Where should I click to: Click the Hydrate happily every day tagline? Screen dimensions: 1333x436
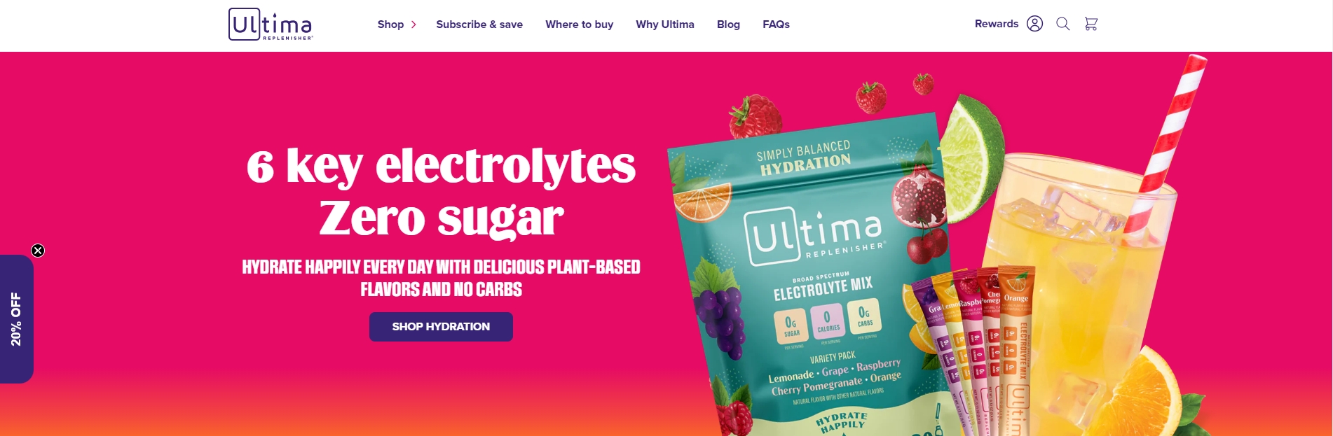click(441, 278)
